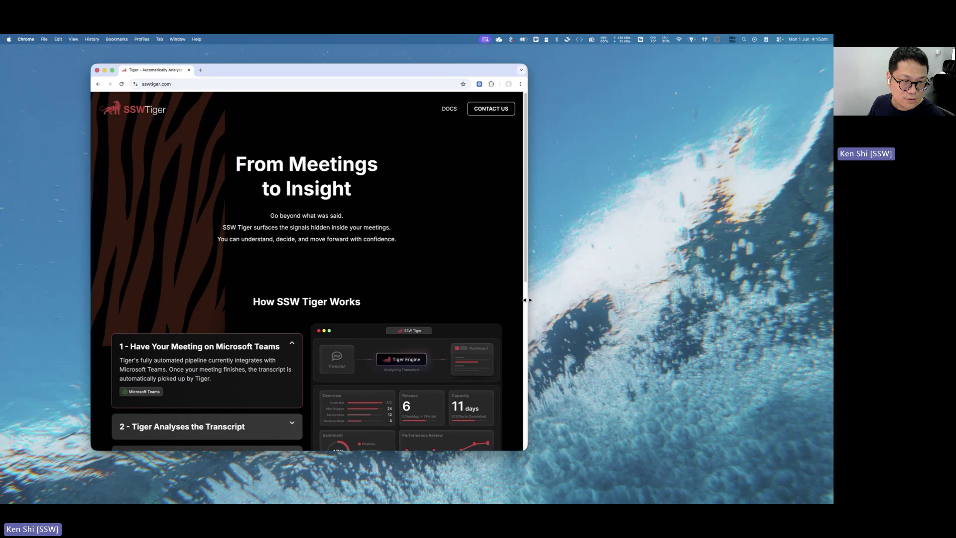The image size is (956, 538).
Task: View site information icon in address bar
Action: tap(135, 84)
